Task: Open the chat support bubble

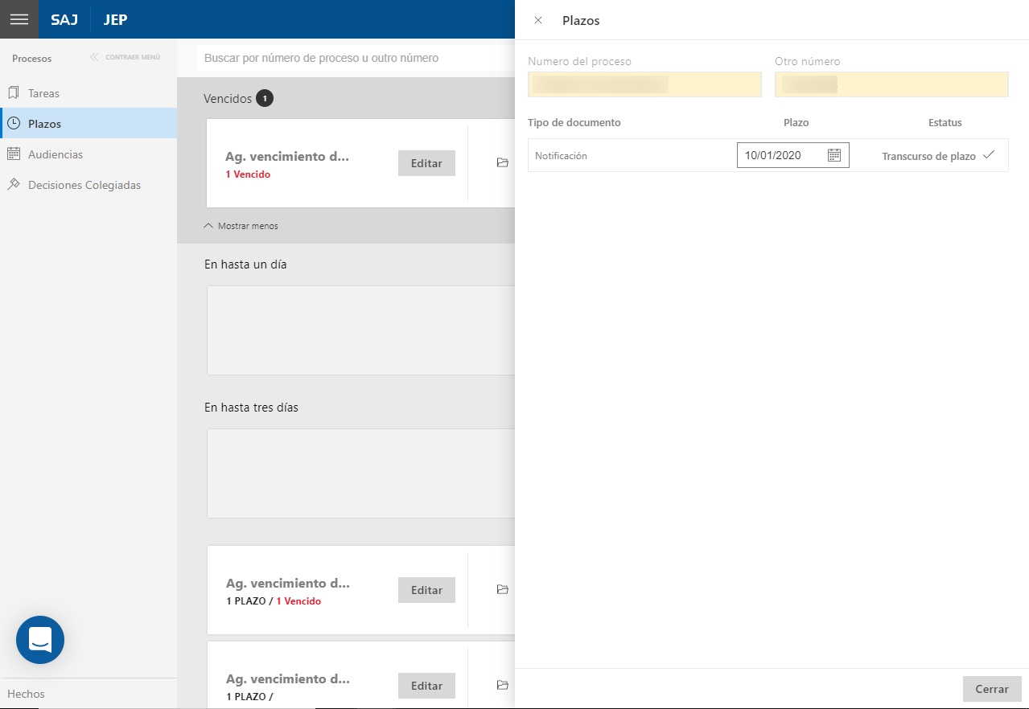Action: click(x=40, y=640)
